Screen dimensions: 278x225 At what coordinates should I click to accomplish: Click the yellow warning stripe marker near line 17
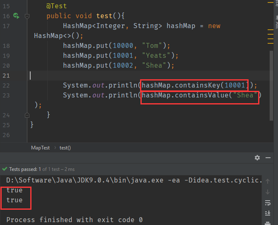(x=271, y=30)
